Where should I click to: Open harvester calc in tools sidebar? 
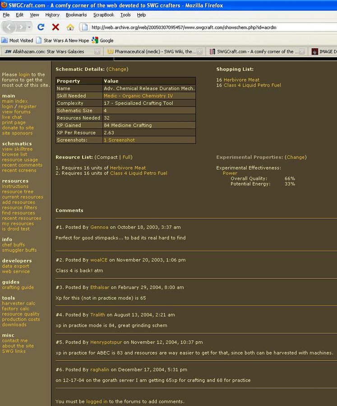tap(18, 303)
